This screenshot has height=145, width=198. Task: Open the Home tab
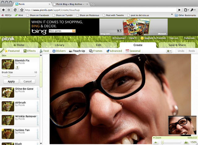pos(20,45)
